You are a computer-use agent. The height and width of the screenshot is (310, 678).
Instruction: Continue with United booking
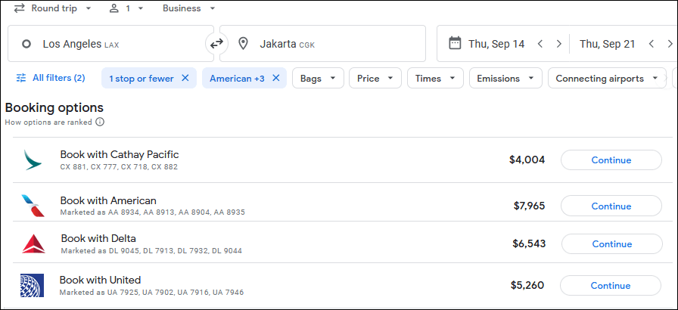coord(611,285)
